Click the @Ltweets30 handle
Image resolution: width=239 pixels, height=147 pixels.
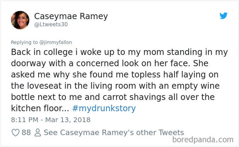click(x=51, y=25)
